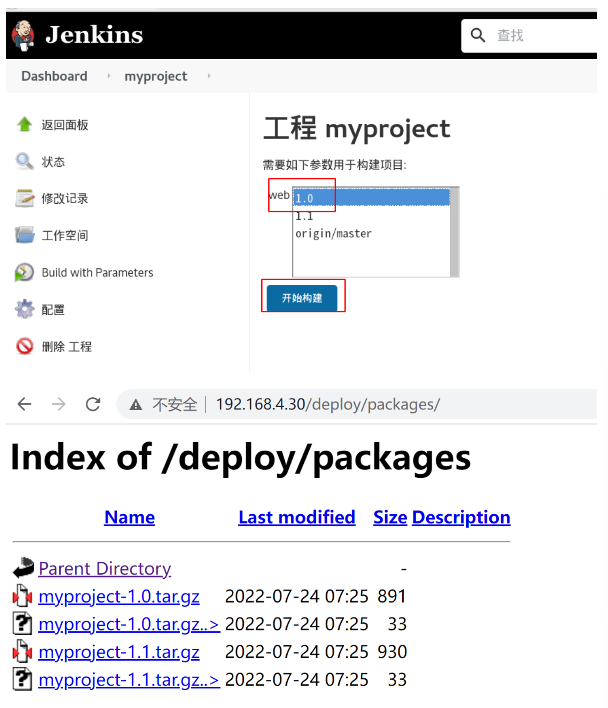Sort the index by Size
The width and height of the screenshot is (608, 708).
coord(390,517)
